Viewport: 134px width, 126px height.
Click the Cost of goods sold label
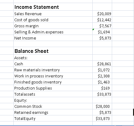53,20
